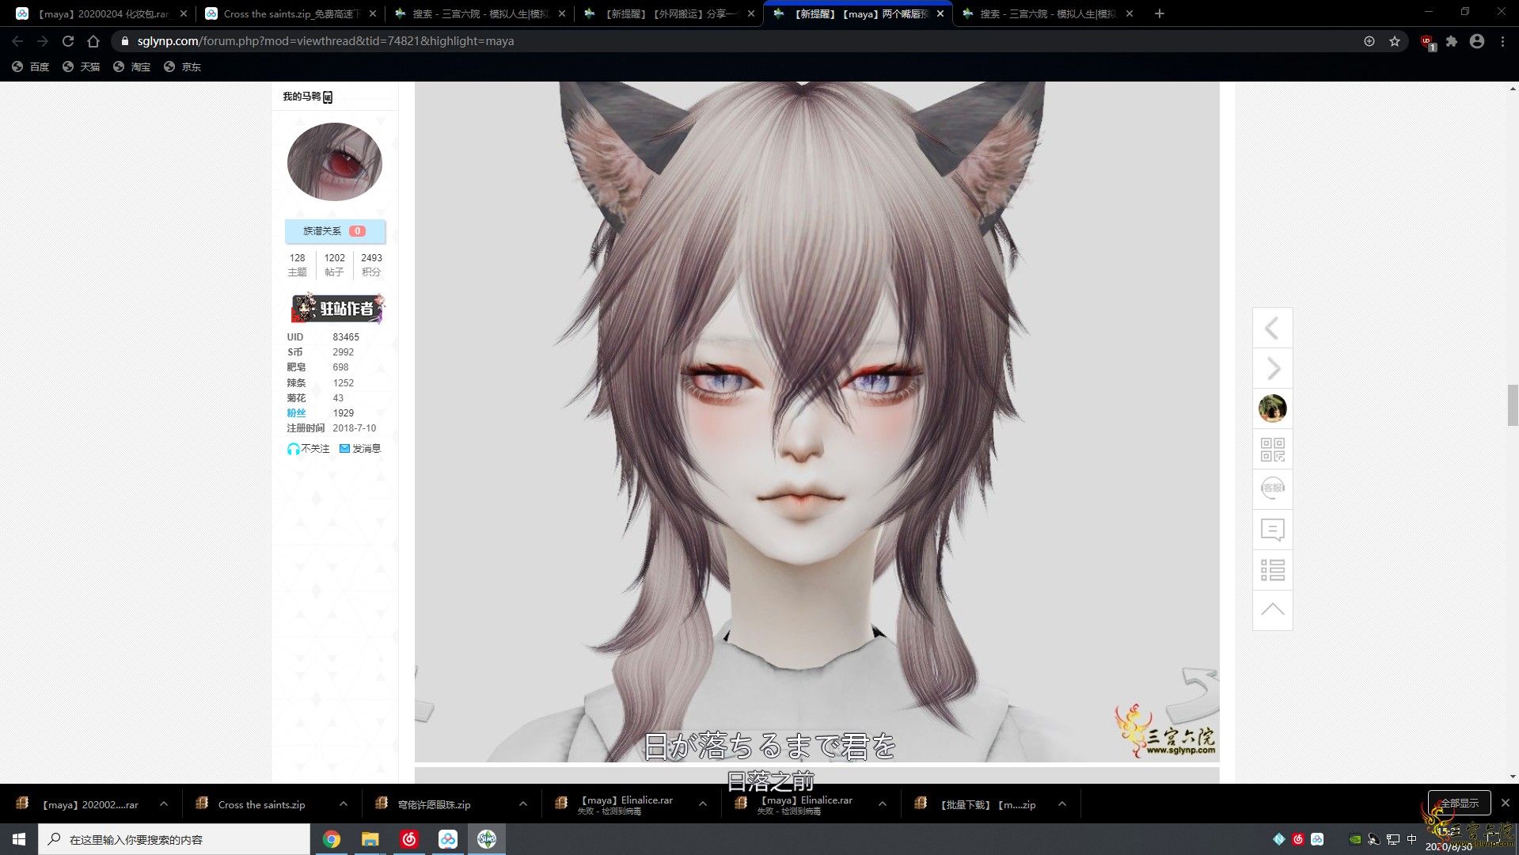Open the reply comment icon in sidebar
Screen dimensions: 1519x855
1272,529
